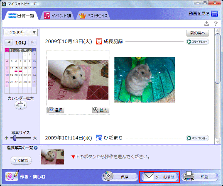223x186 pixels.
Task: Click the 成長記録 bear event icon
Action: 99,42
